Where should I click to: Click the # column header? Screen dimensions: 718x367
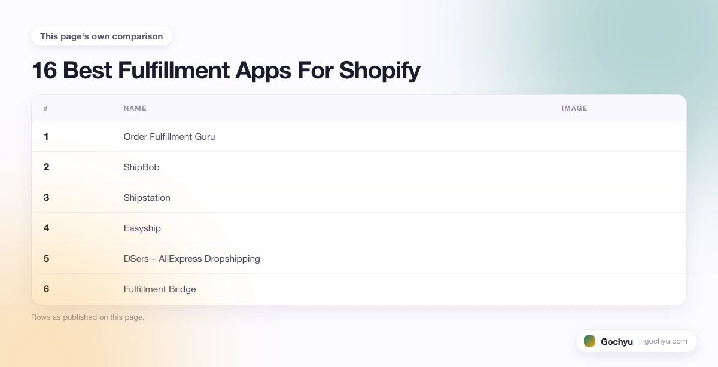[x=45, y=108]
